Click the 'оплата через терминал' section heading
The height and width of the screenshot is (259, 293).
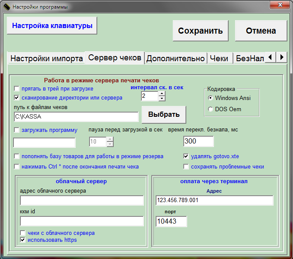[214, 181]
